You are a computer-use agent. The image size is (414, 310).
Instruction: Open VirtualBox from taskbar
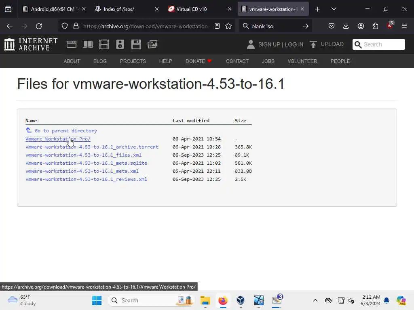click(x=241, y=300)
